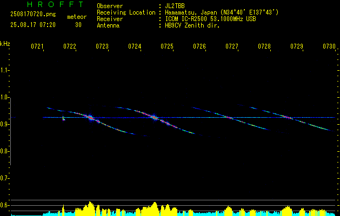The width and height of the screenshot is (340, 216).
Task: Click the date stamp 25.08.17 07:20
Action: pyautogui.click(x=33, y=25)
